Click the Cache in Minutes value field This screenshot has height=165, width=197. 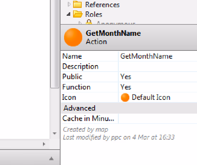(158, 118)
